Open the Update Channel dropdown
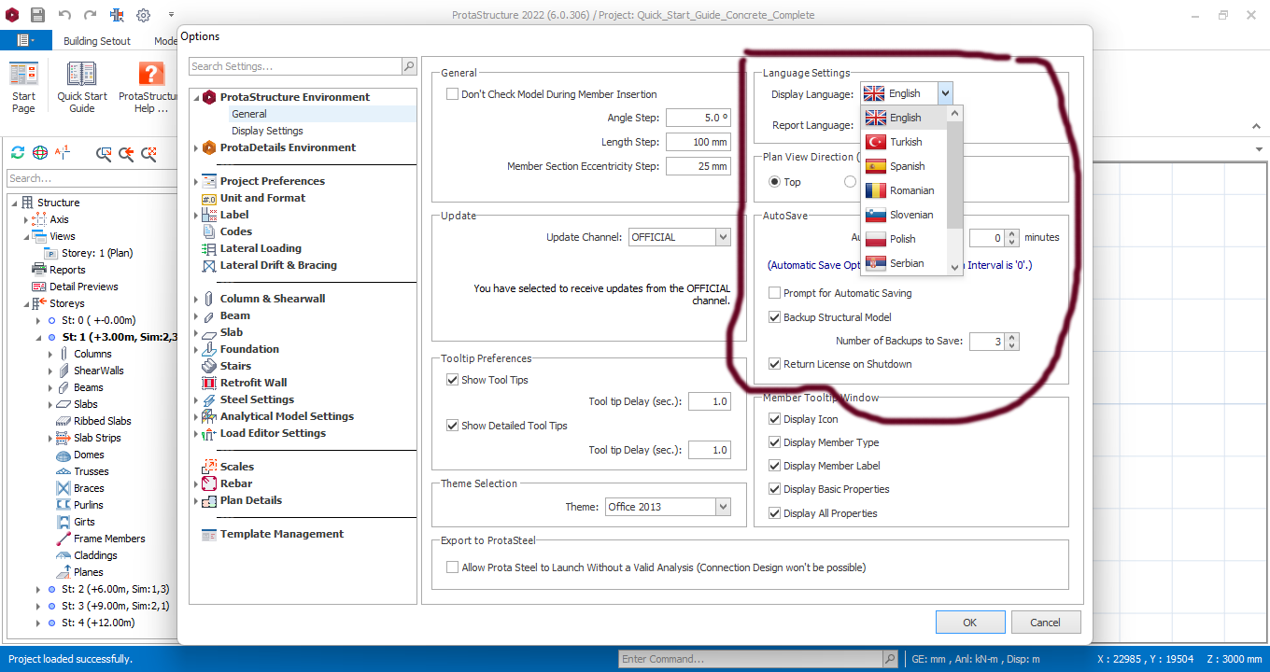 point(723,237)
